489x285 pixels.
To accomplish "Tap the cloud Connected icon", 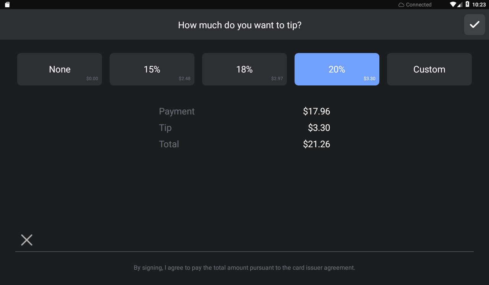I will click(401, 5).
